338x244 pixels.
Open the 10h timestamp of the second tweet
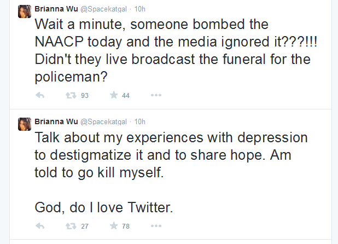coord(139,122)
